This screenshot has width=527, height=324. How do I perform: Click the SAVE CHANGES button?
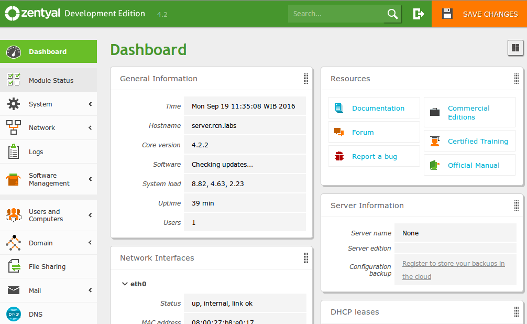479,14
